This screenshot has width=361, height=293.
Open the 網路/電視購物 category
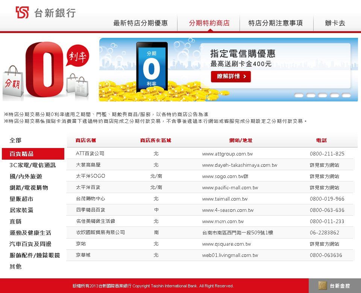pyautogui.click(x=29, y=188)
